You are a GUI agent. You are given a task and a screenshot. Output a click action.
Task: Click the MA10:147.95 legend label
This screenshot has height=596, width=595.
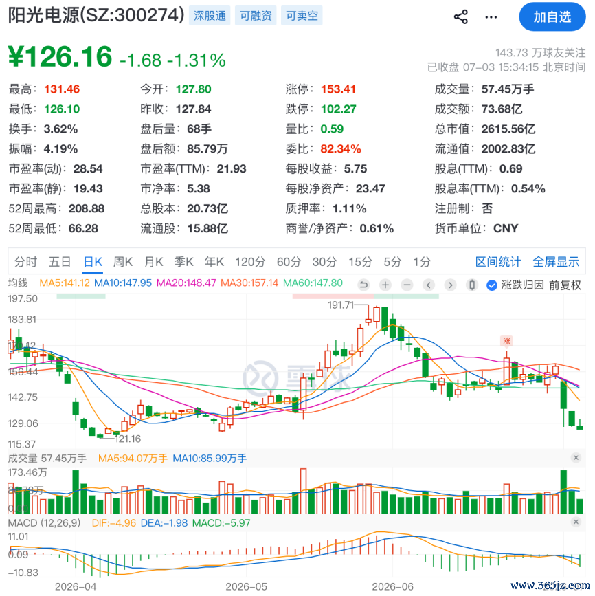(123, 283)
